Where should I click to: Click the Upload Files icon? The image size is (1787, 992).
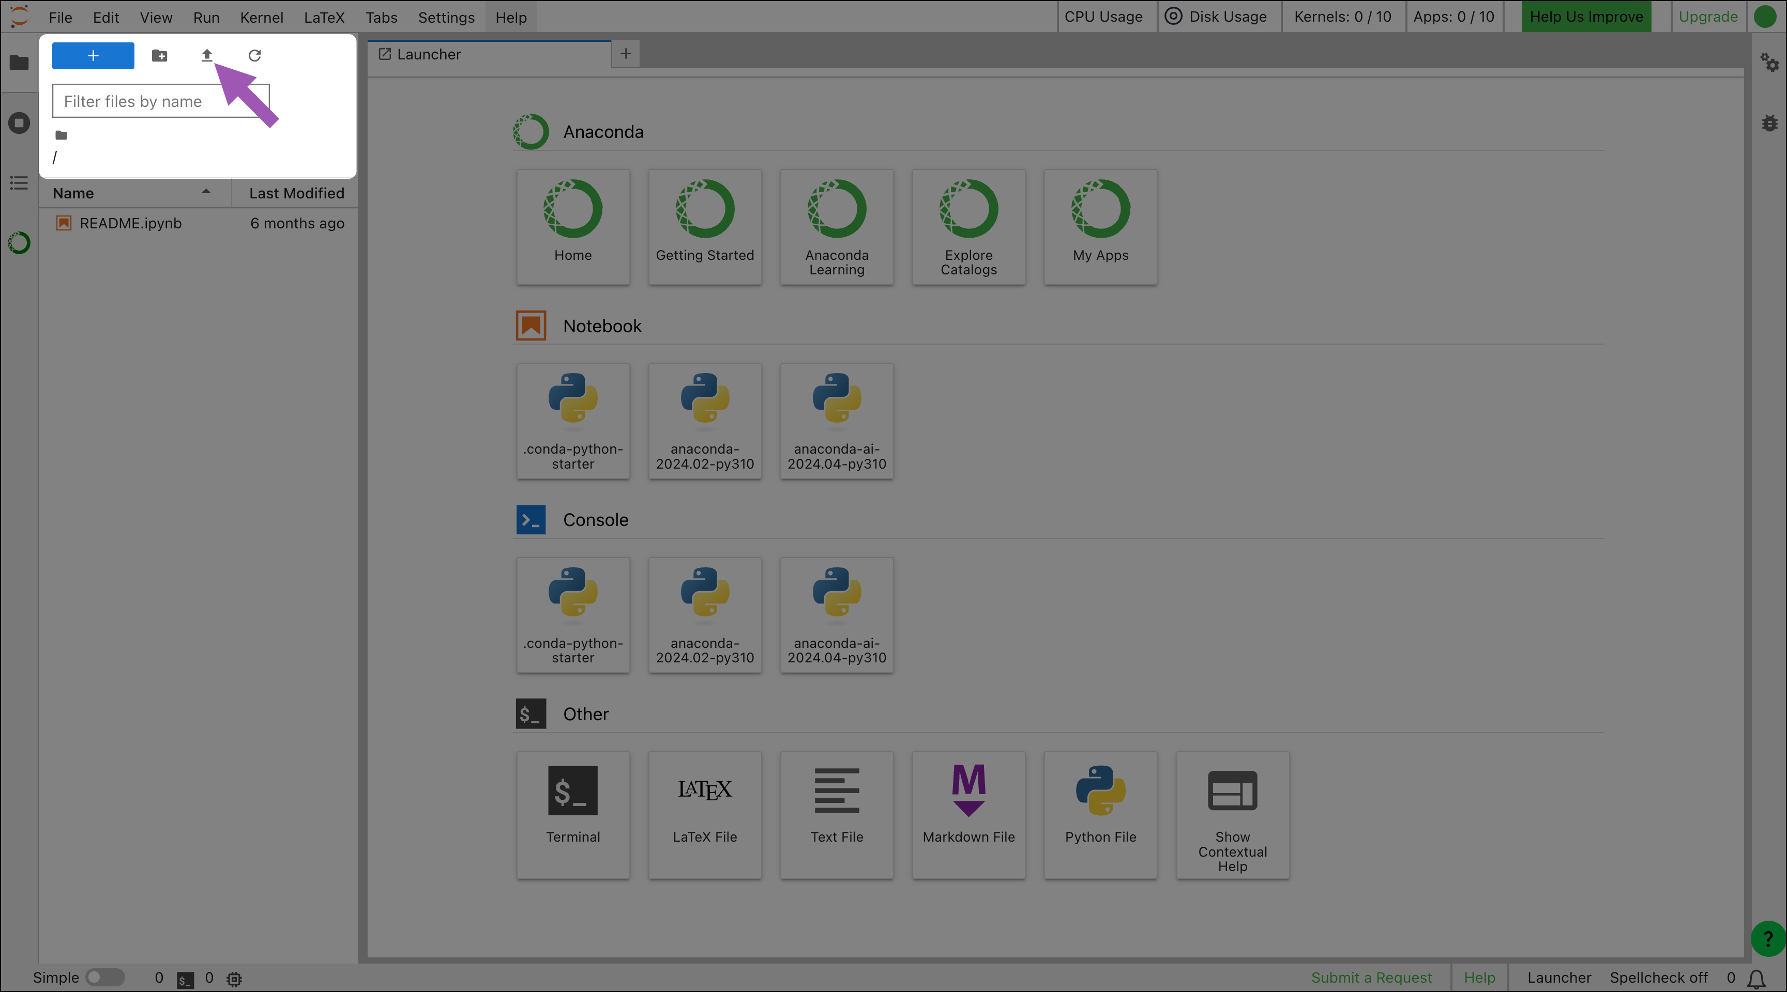207,55
